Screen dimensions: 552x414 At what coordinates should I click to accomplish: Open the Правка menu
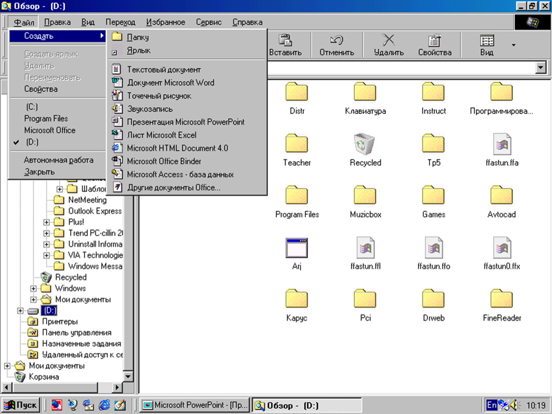coord(57,22)
